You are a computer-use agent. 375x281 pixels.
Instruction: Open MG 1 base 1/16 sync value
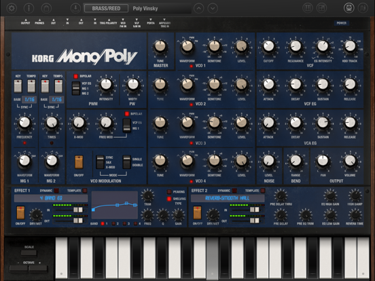[x=29, y=99]
